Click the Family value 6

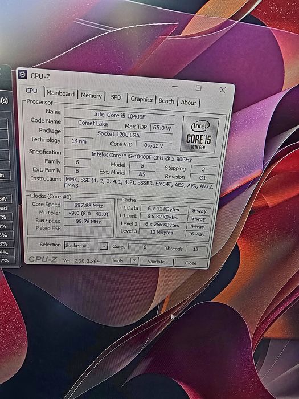(77, 162)
